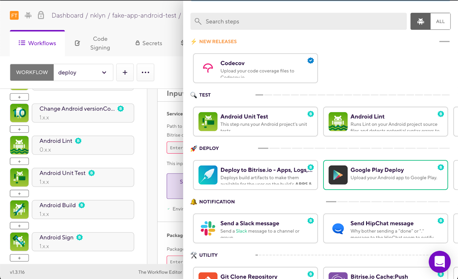
Task: Click version label v1.3.116
Action: tap(17, 272)
